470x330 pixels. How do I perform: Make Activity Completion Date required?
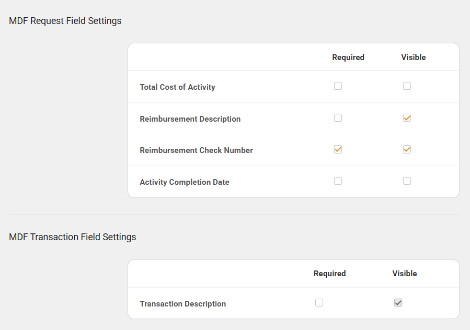point(338,181)
